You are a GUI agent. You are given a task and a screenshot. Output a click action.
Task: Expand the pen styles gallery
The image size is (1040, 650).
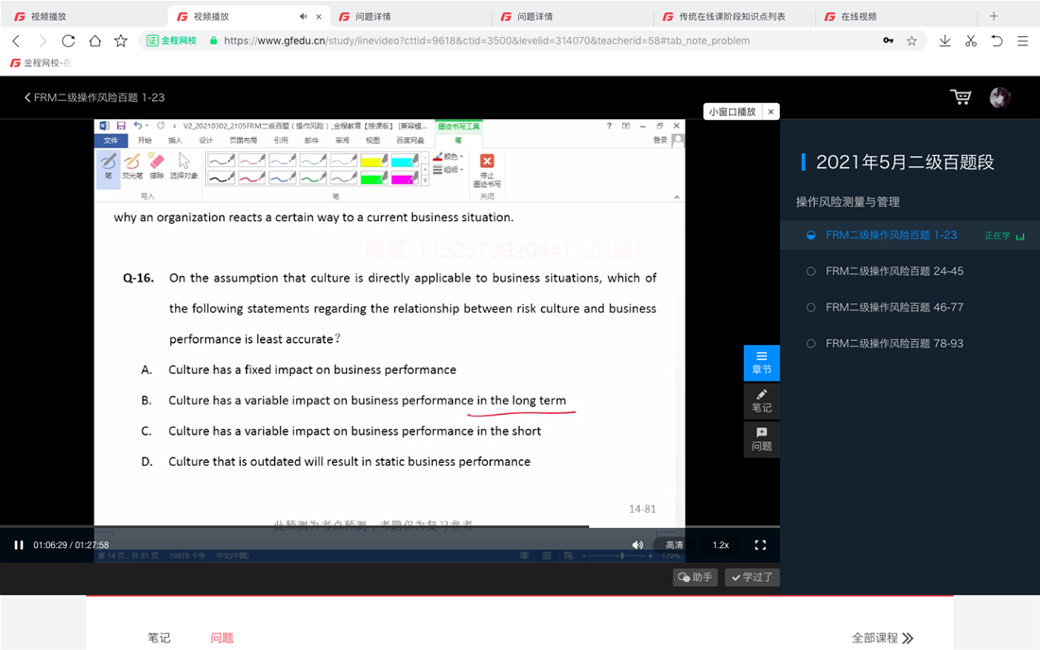click(425, 180)
